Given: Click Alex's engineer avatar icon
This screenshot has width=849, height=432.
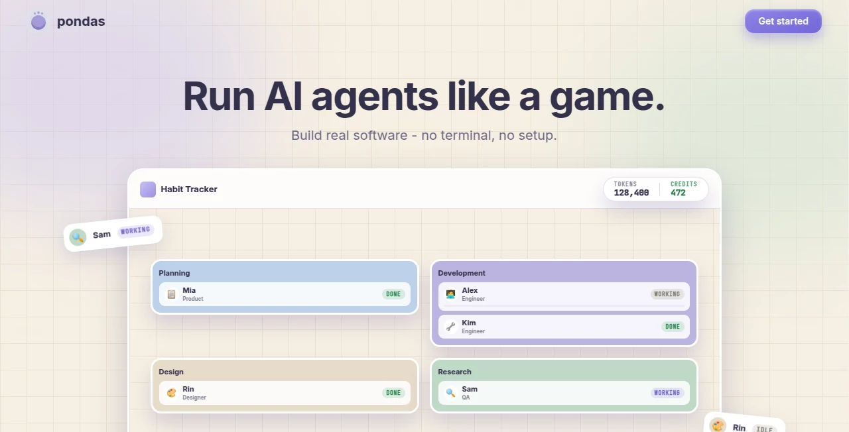Looking at the screenshot, I should pos(450,294).
